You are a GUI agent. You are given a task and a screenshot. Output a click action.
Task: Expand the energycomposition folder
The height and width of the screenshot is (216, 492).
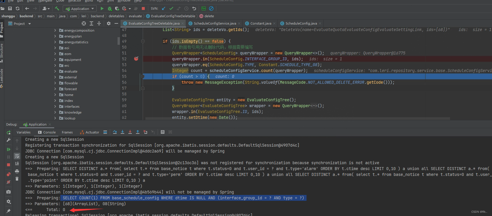point(55,30)
